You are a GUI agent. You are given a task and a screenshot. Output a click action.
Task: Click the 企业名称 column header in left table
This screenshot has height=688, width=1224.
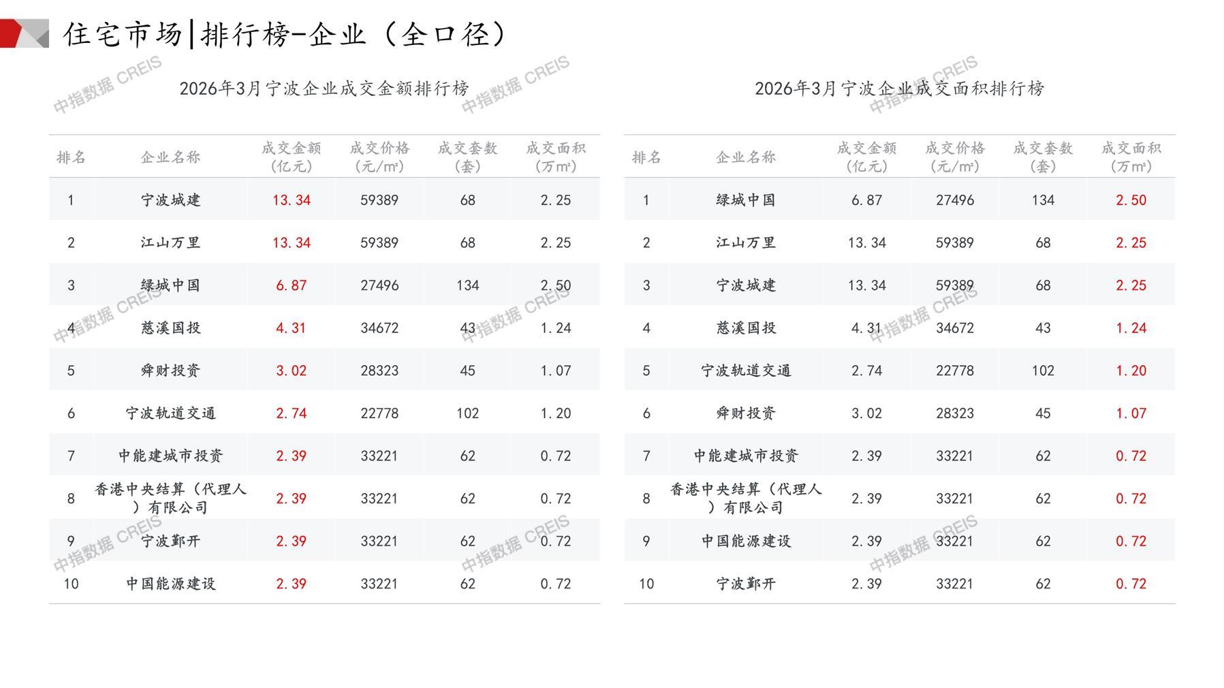170,157
